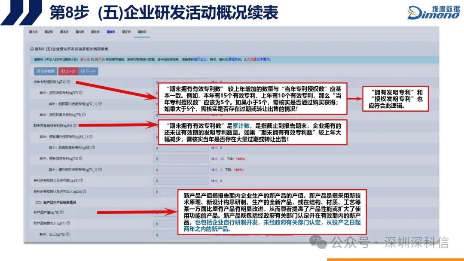Image resolution: width=464 pixels, height=261 pixels.
Task: Open help icon for 拥有欧美日专利(qj82)
Action: (93, 148)
